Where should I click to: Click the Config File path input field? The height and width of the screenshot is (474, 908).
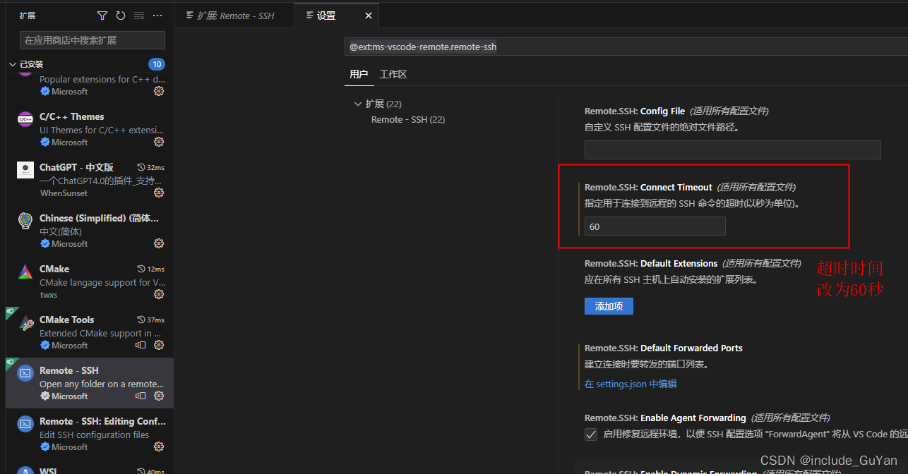pos(732,150)
